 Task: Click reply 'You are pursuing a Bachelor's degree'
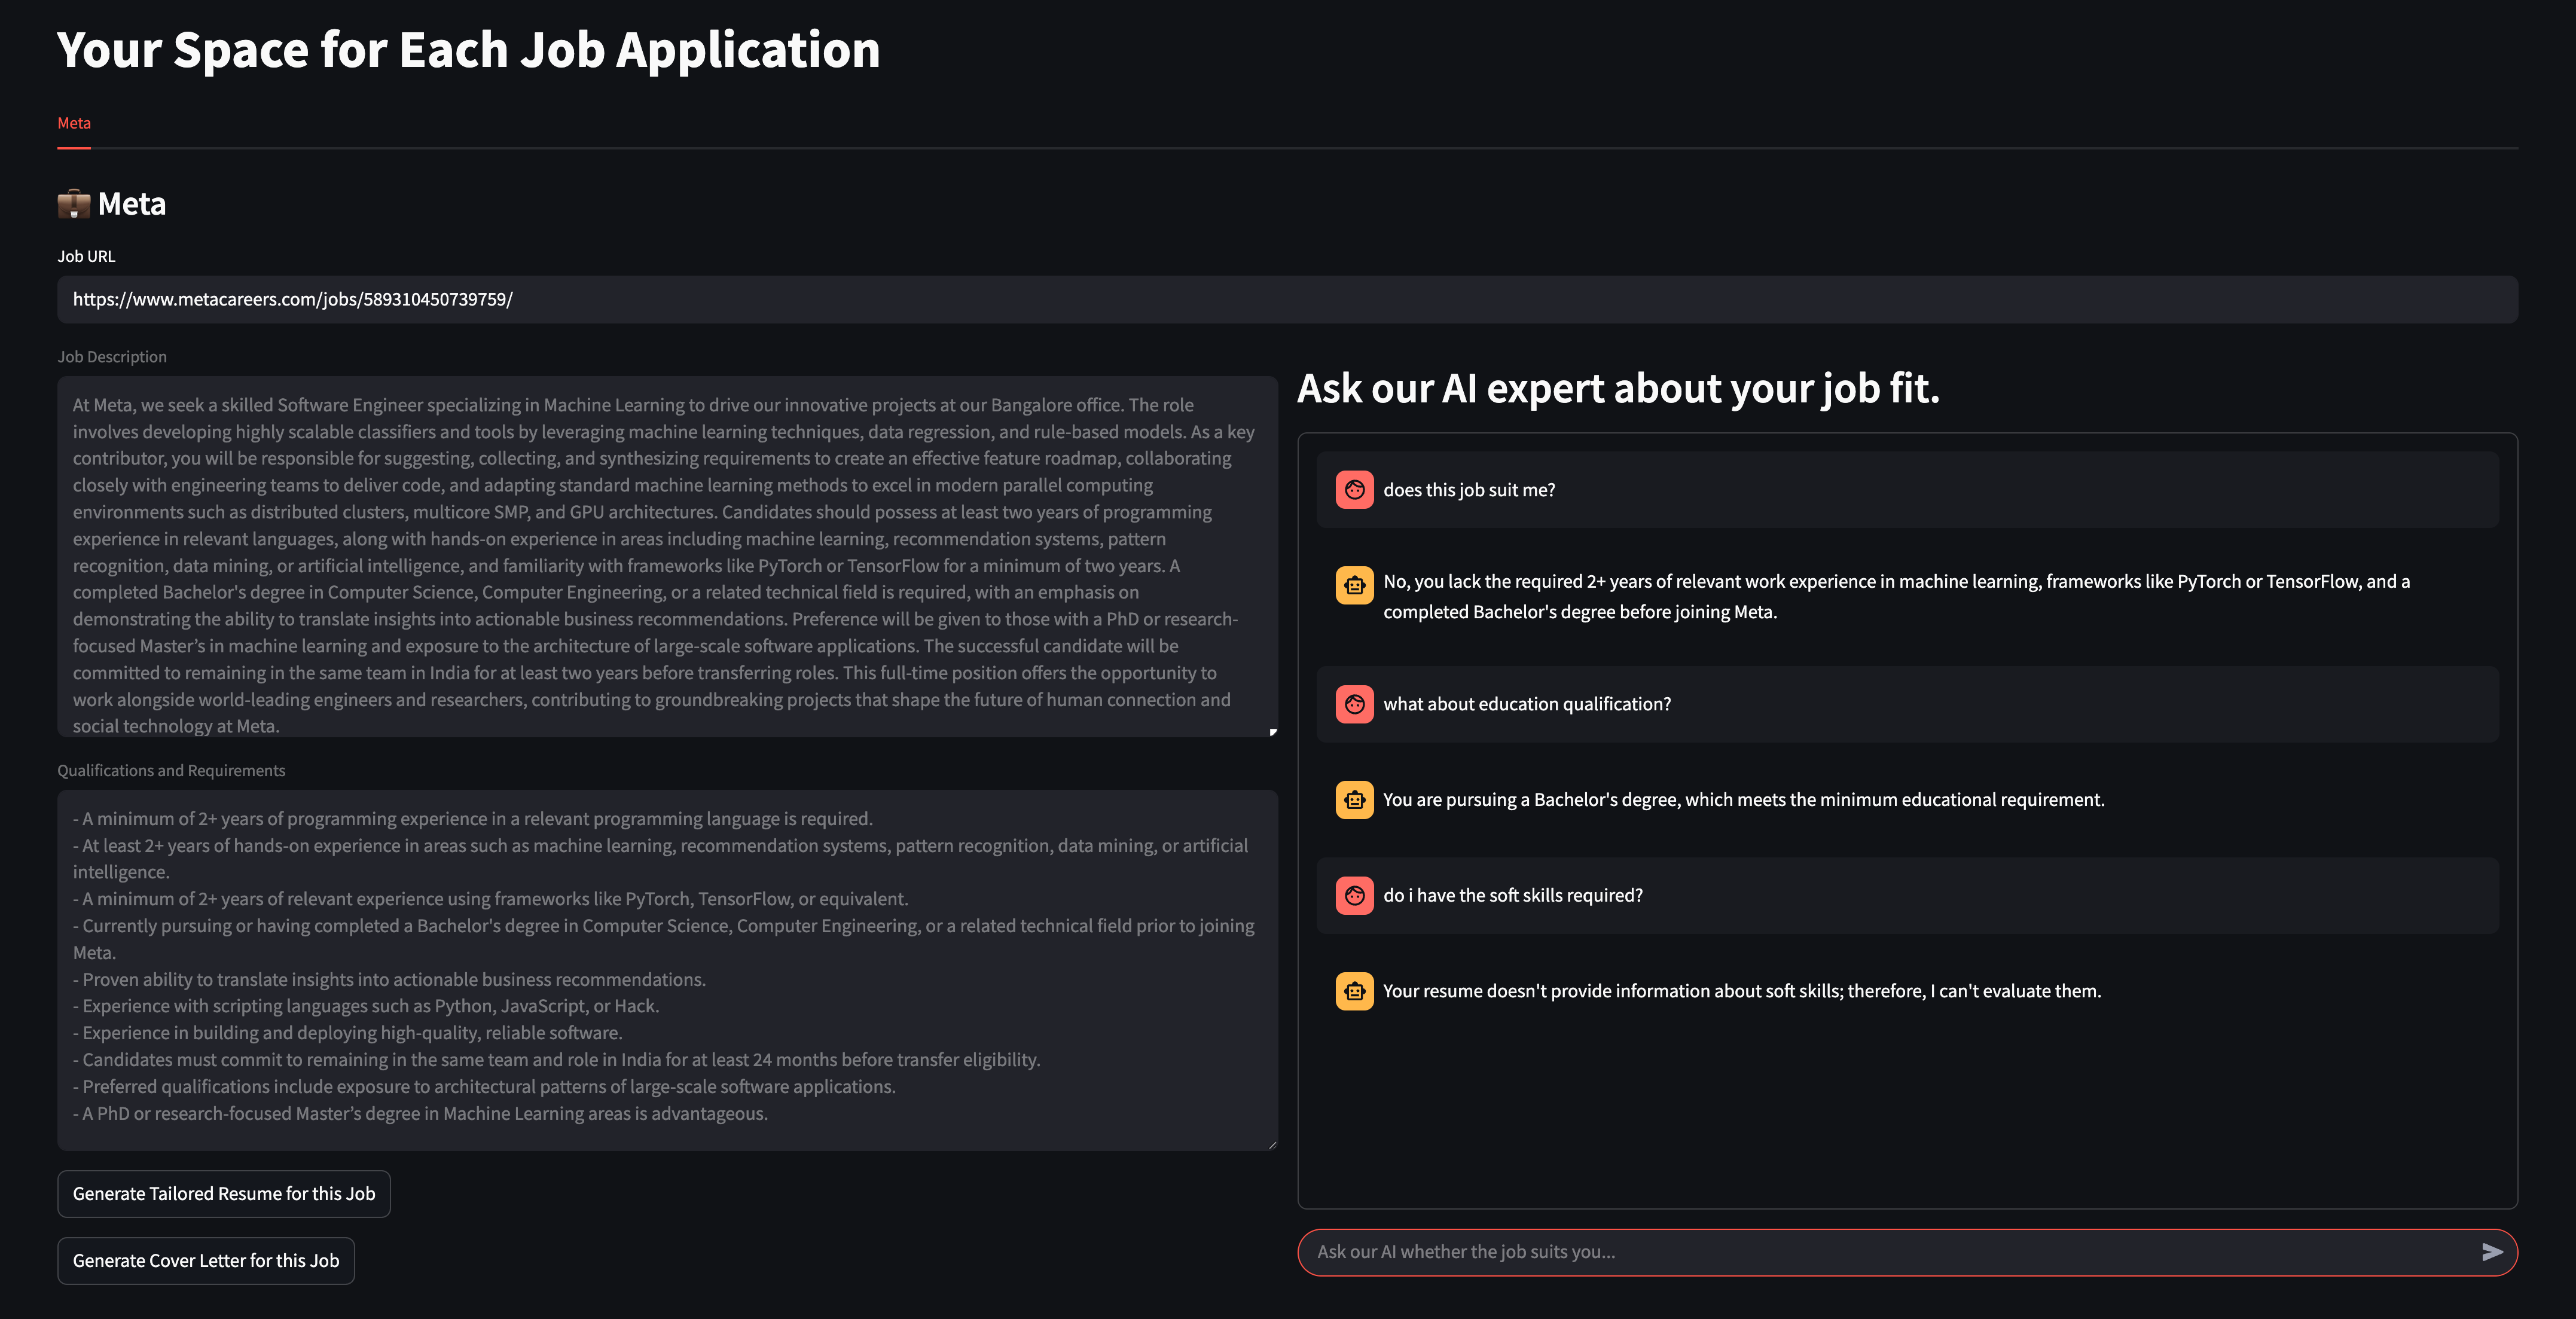1744,800
